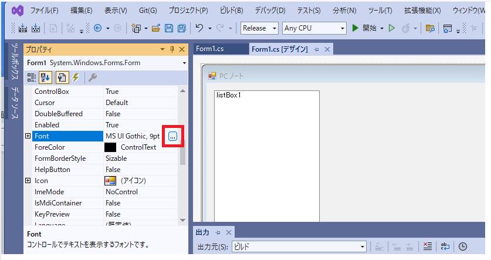This screenshot has width=491, height=260.
Task: Click the Open File folder icon
Action: point(155,28)
